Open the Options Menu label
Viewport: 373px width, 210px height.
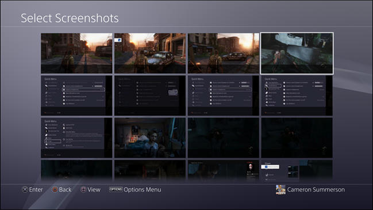(143, 189)
